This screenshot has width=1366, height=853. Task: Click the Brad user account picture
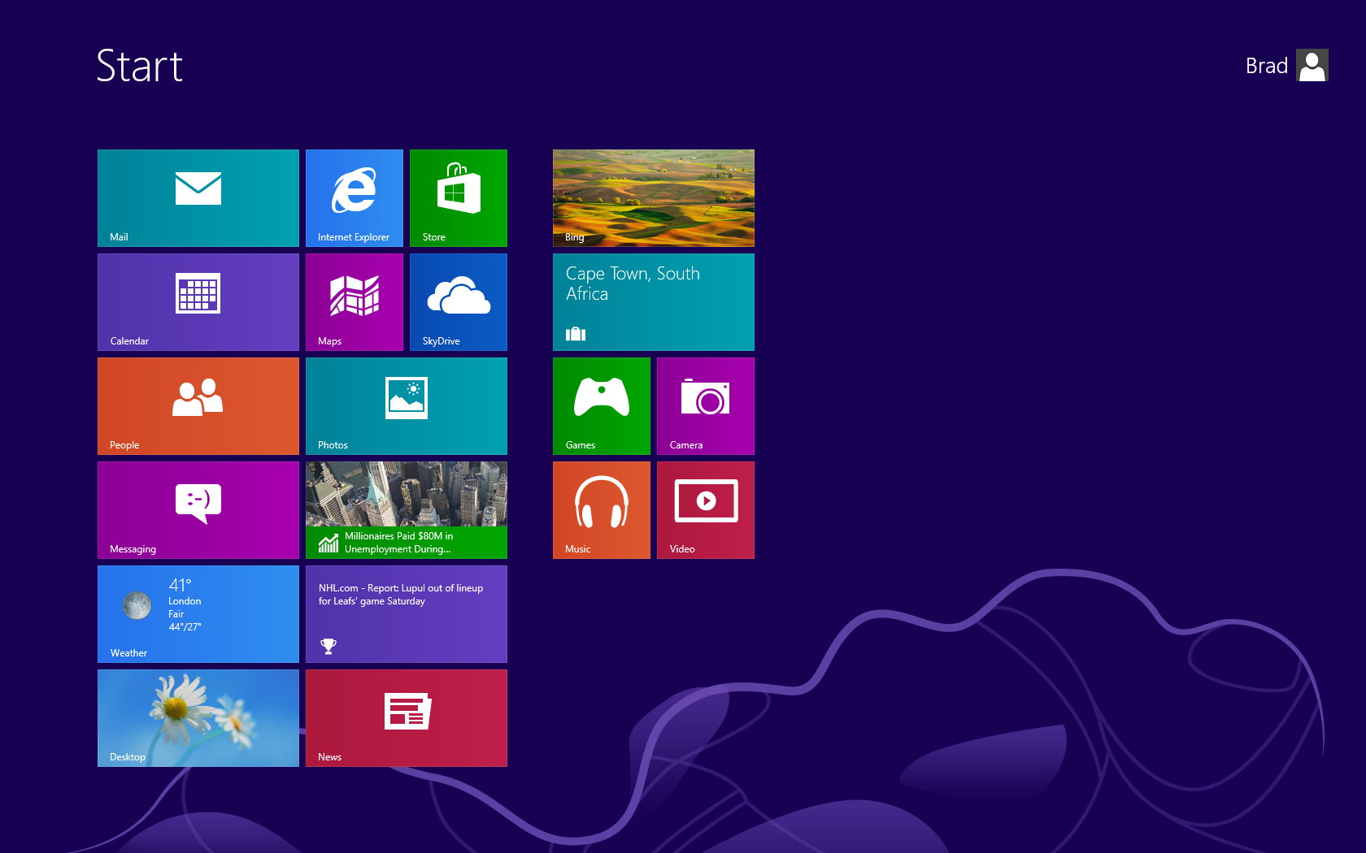coord(1312,65)
